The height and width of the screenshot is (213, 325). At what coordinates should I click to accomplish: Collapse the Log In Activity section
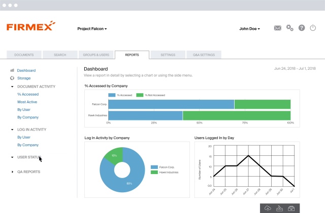(12, 130)
